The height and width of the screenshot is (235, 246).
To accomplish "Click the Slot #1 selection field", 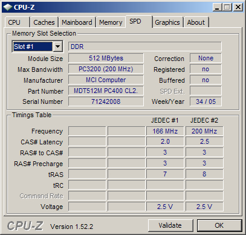I will [33, 47].
